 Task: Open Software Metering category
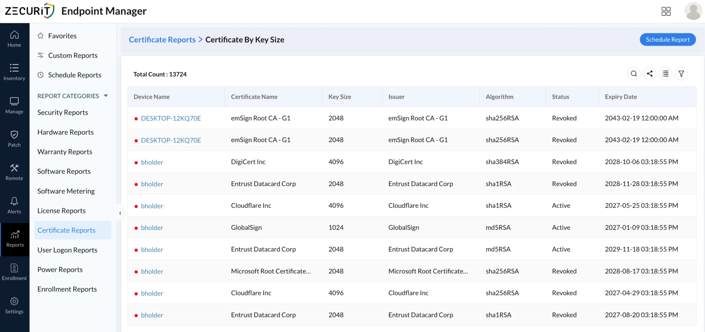66,191
